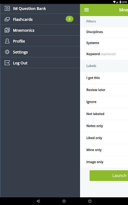Expand the Systems filter
The image size is (128, 205).
coord(104,43)
